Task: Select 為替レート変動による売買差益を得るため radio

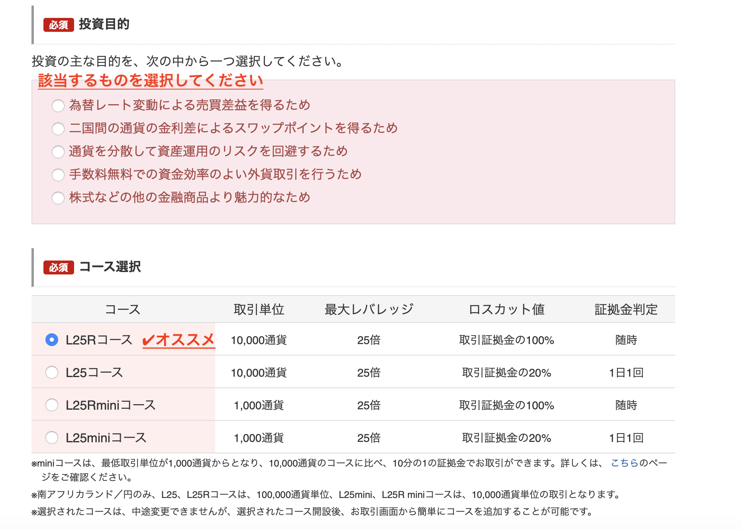Action: pos(58,105)
